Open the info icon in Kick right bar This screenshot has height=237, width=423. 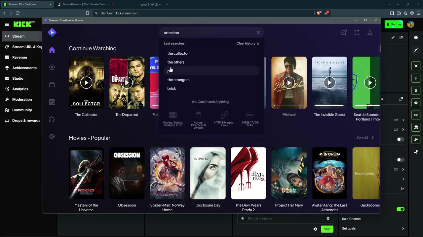[416, 38]
